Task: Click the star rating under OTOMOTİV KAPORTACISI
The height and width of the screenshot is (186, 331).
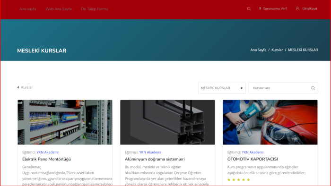Action: coord(238,180)
